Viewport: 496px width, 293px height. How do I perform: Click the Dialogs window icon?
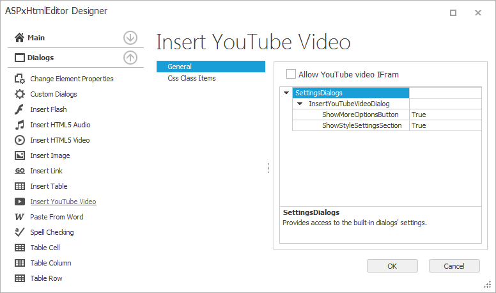tap(20, 58)
